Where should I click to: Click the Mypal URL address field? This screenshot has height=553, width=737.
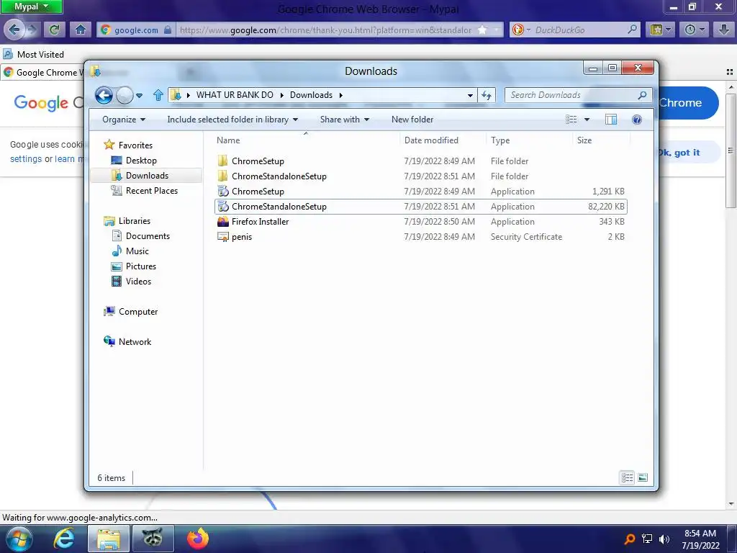[326, 30]
